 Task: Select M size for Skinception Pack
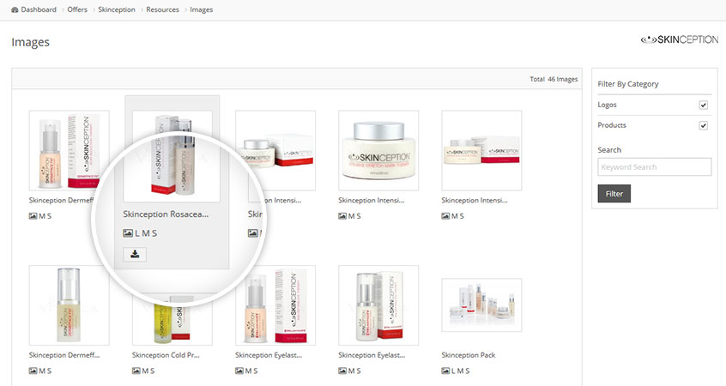click(x=460, y=371)
